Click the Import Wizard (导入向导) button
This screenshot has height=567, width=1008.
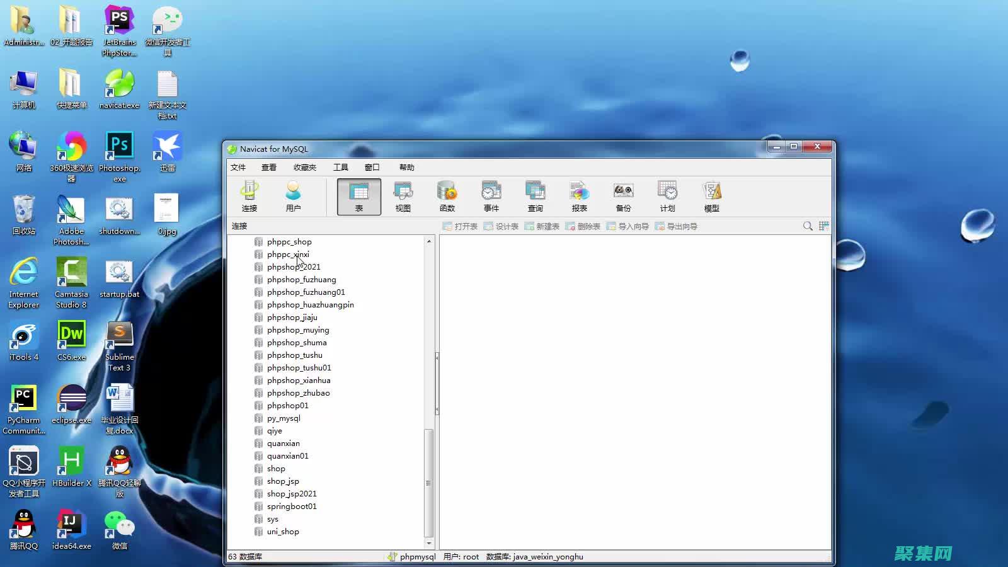[627, 227]
